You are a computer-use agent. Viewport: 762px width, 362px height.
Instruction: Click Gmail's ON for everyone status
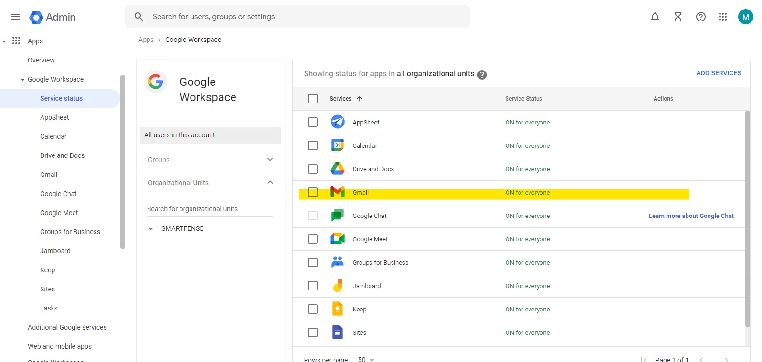click(x=528, y=192)
